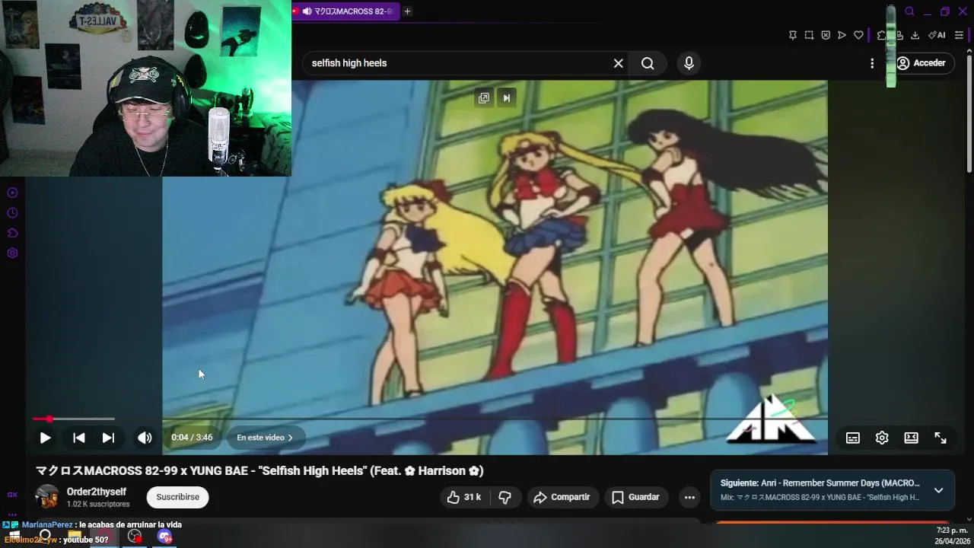Mute the video volume speaker icon
Screen dimensions: 974x548
tap(145, 438)
